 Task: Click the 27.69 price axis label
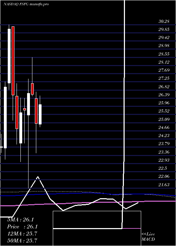coord(164,70)
